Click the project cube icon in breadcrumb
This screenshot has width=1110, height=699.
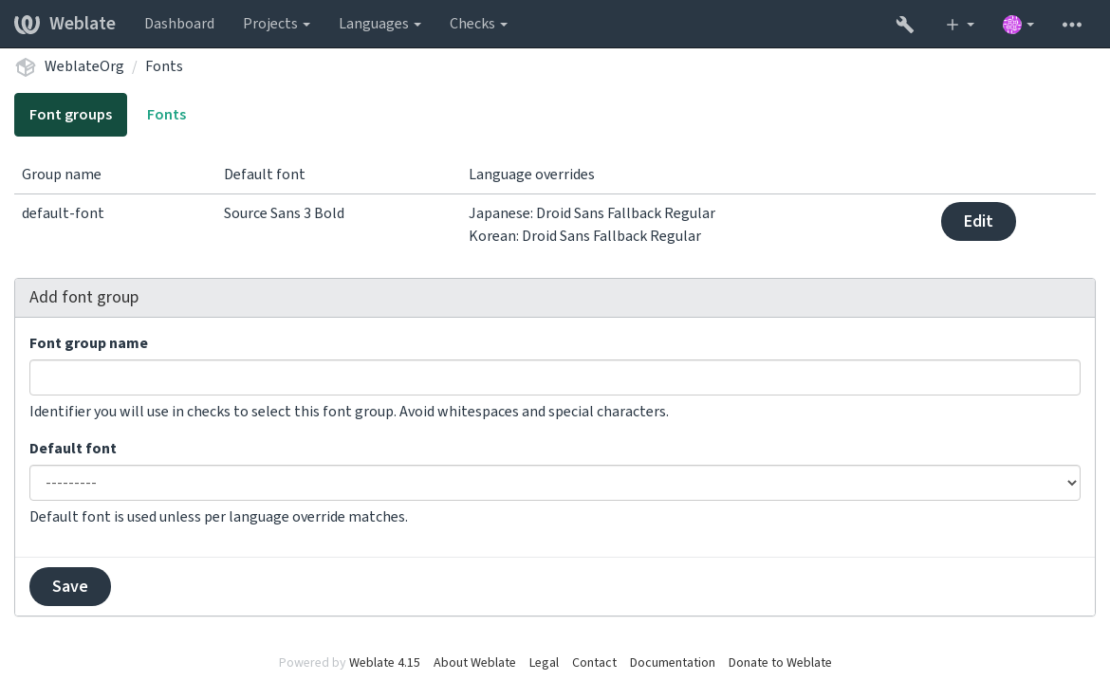26,66
